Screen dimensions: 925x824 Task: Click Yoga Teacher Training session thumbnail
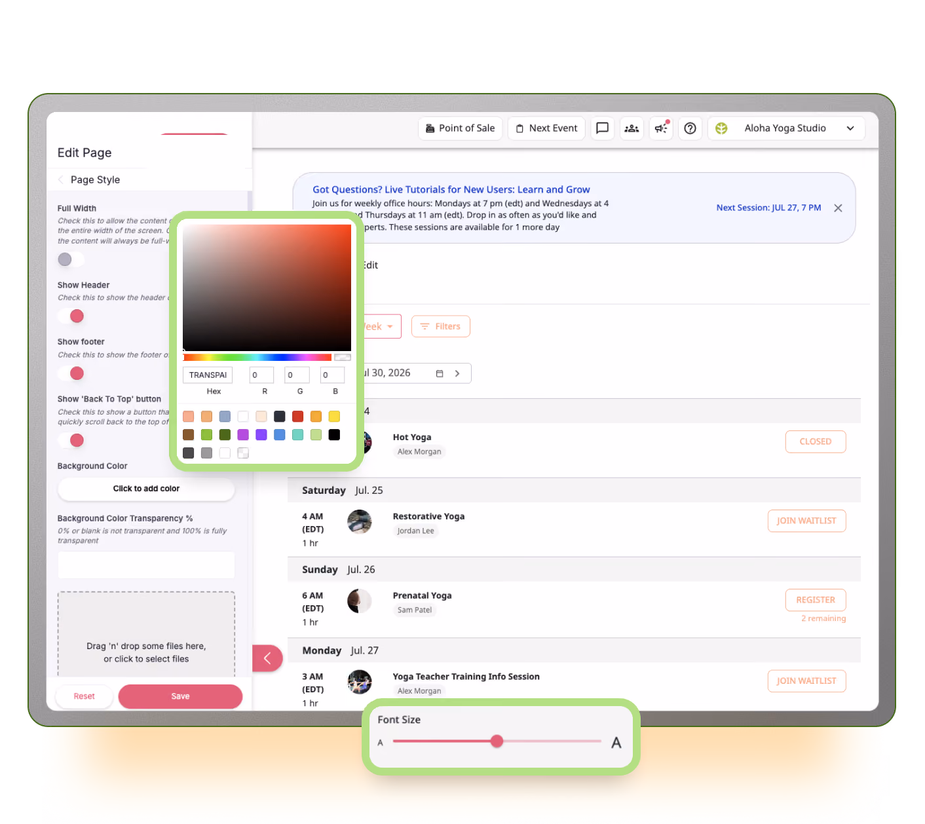(x=359, y=682)
